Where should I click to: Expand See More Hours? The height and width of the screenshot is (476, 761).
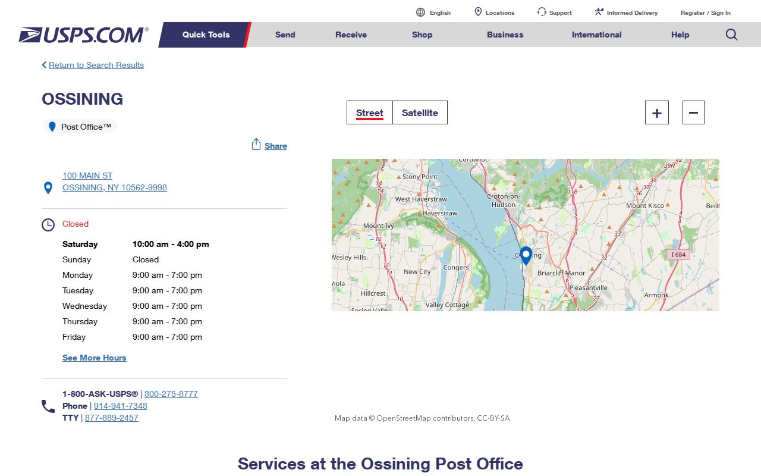(x=95, y=358)
